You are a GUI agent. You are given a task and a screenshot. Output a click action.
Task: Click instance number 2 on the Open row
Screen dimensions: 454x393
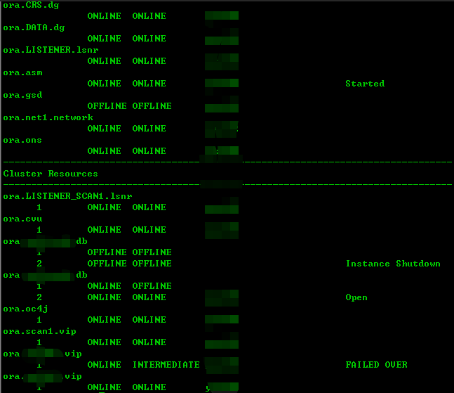39,297
